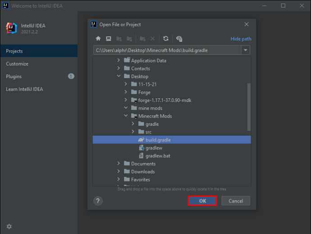311x234 pixels.
Task: Click the Module directory toolbar icon
Action: (x=129, y=39)
